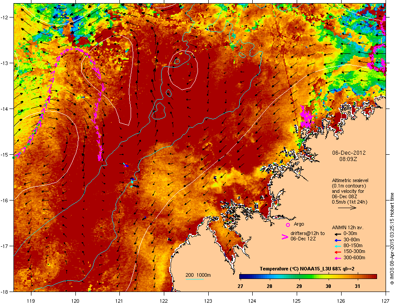Click the Argo magenta circle legend marker
Viewport: 395px width, 305px height.
click(x=288, y=225)
